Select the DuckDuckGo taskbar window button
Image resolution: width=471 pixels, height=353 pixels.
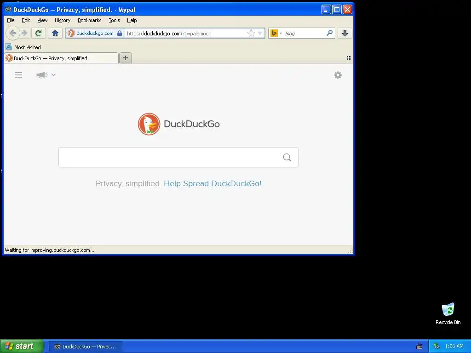click(85, 347)
